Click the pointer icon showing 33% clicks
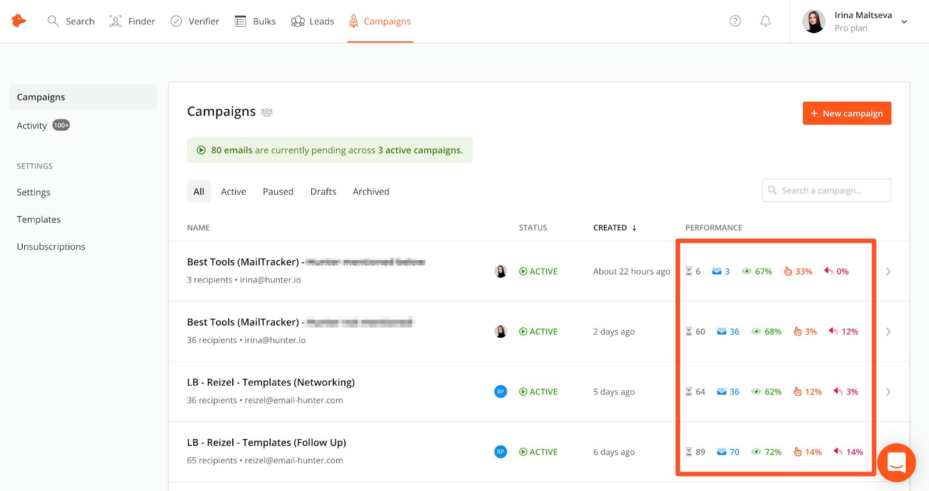Screen dimensions: 929x491 [x=788, y=271]
